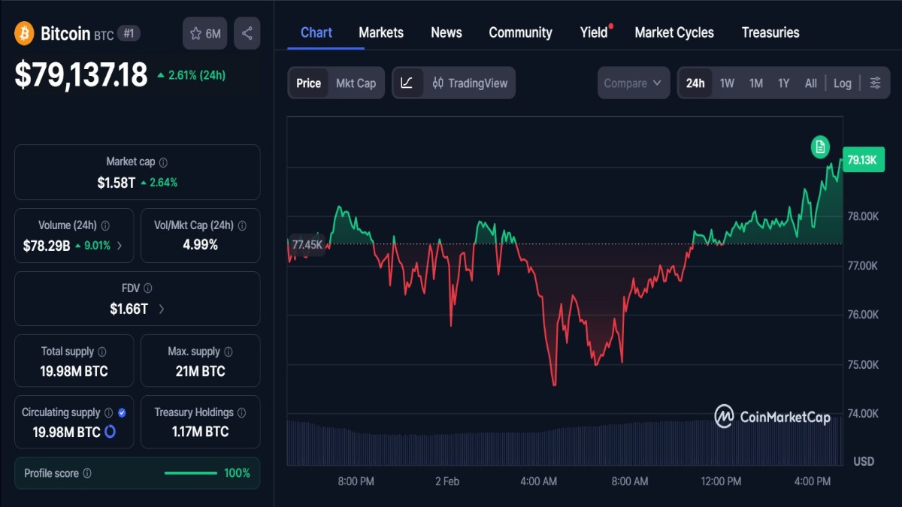The height and width of the screenshot is (507, 902).
Task: Enable Log scale on the chart
Action: tap(842, 83)
